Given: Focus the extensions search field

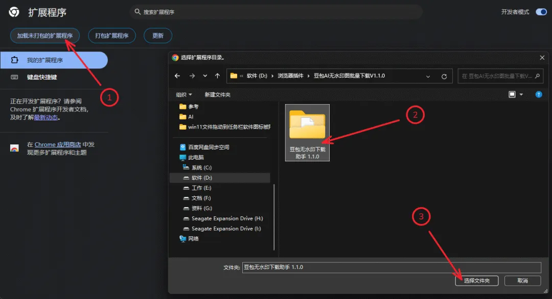Looking at the screenshot, I should point(277,12).
